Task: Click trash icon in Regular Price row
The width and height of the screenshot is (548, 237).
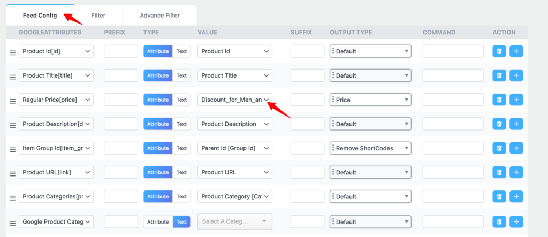Action: point(499,100)
